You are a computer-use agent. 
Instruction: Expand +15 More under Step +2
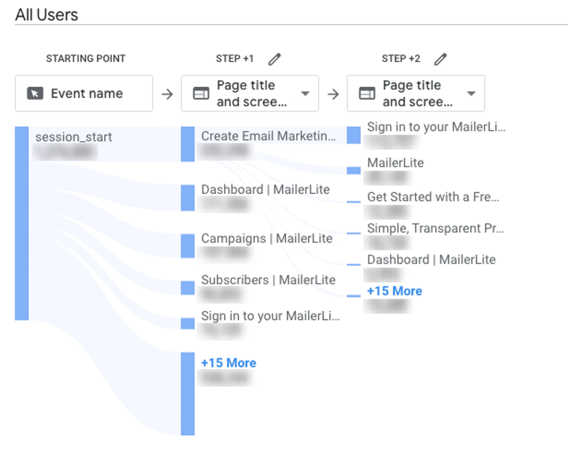tap(394, 291)
